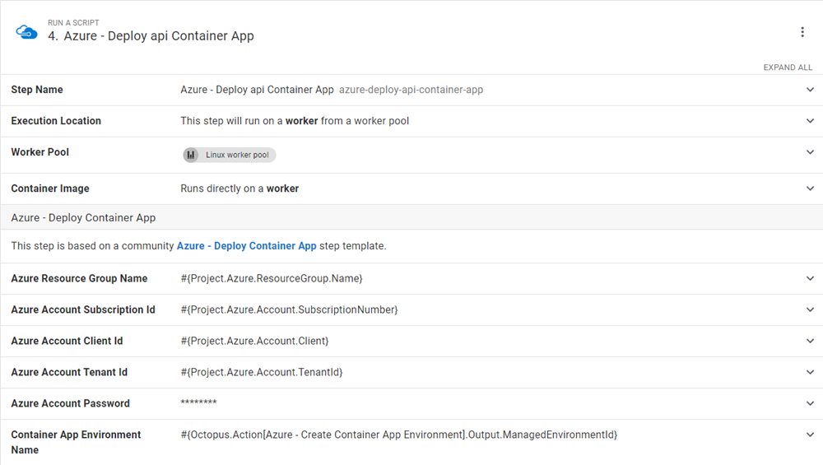The height and width of the screenshot is (465, 823).
Task: Click the Azure Account Password label
Action: coord(70,403)
